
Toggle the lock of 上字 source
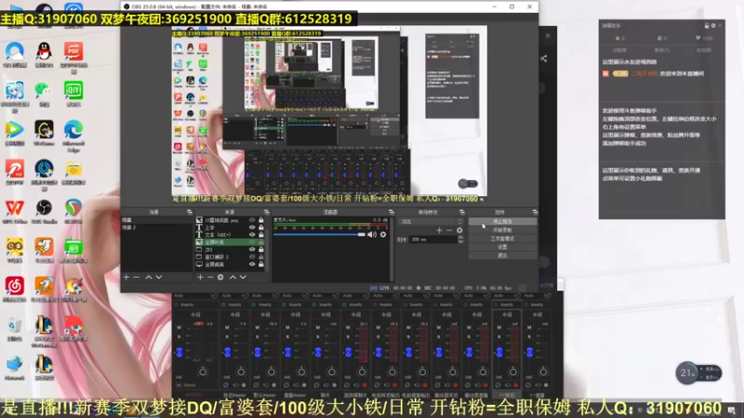pos(261,228)
